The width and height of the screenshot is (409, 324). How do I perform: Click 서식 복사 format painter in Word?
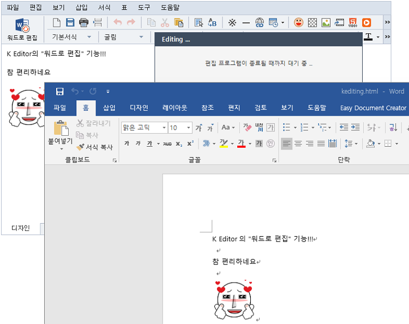point(94,147)
